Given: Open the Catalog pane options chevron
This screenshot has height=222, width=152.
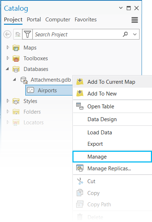Looking at the screenshot, I should click(x=121, y=8).
